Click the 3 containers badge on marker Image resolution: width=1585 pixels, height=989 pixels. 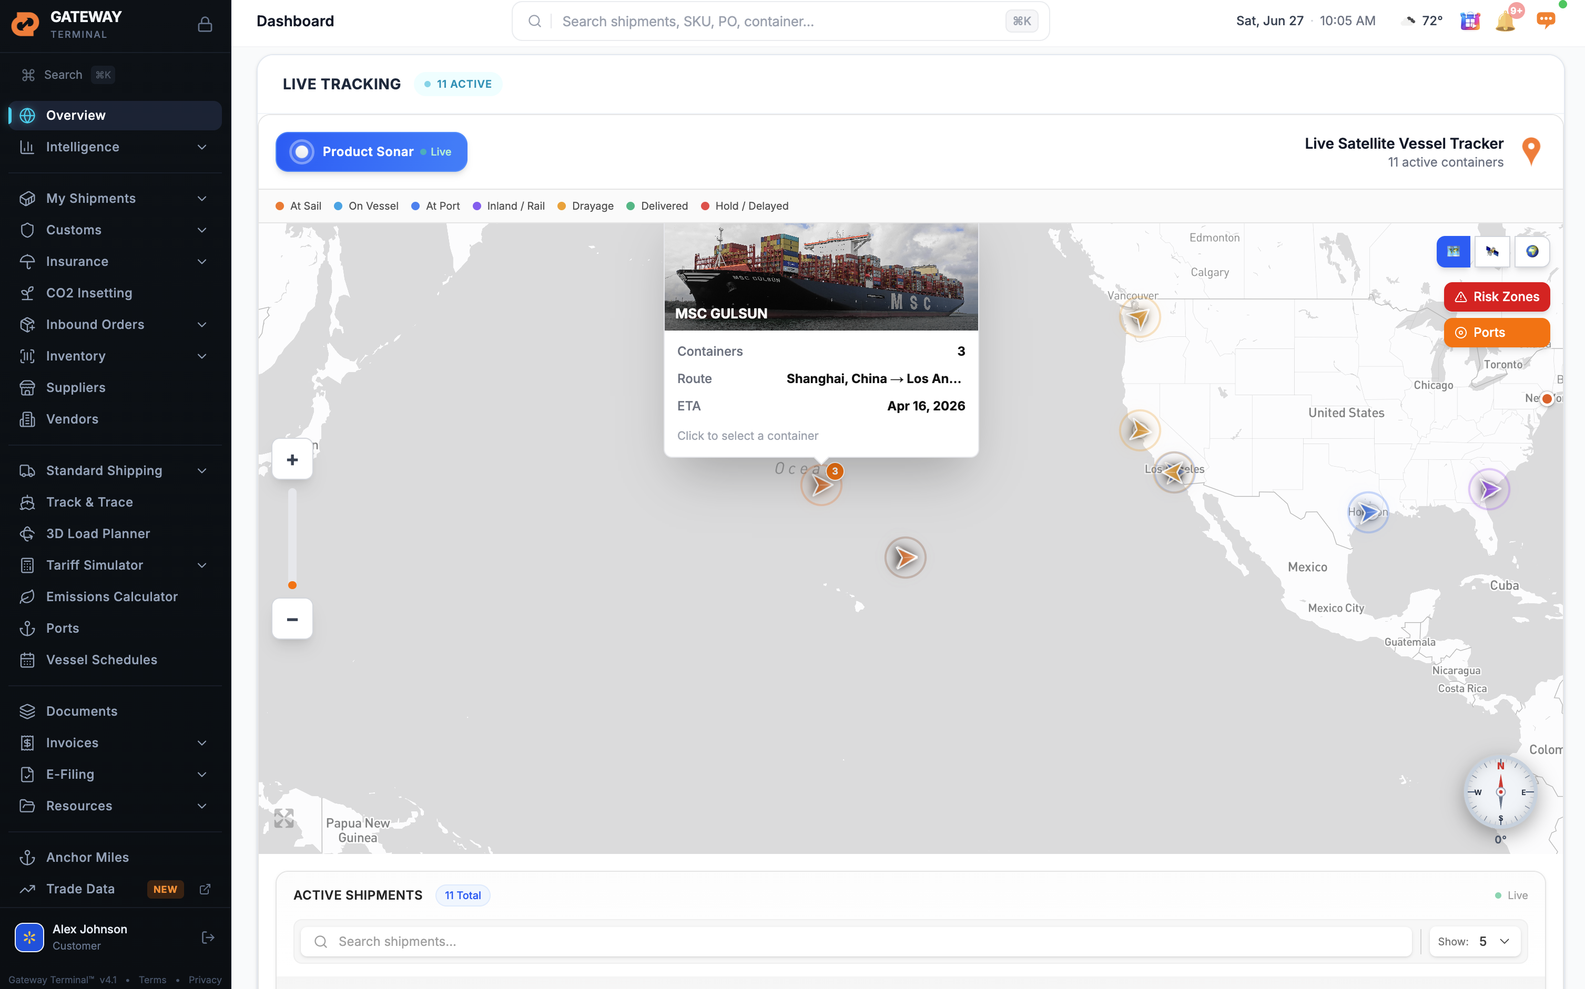tap(835, 471)
